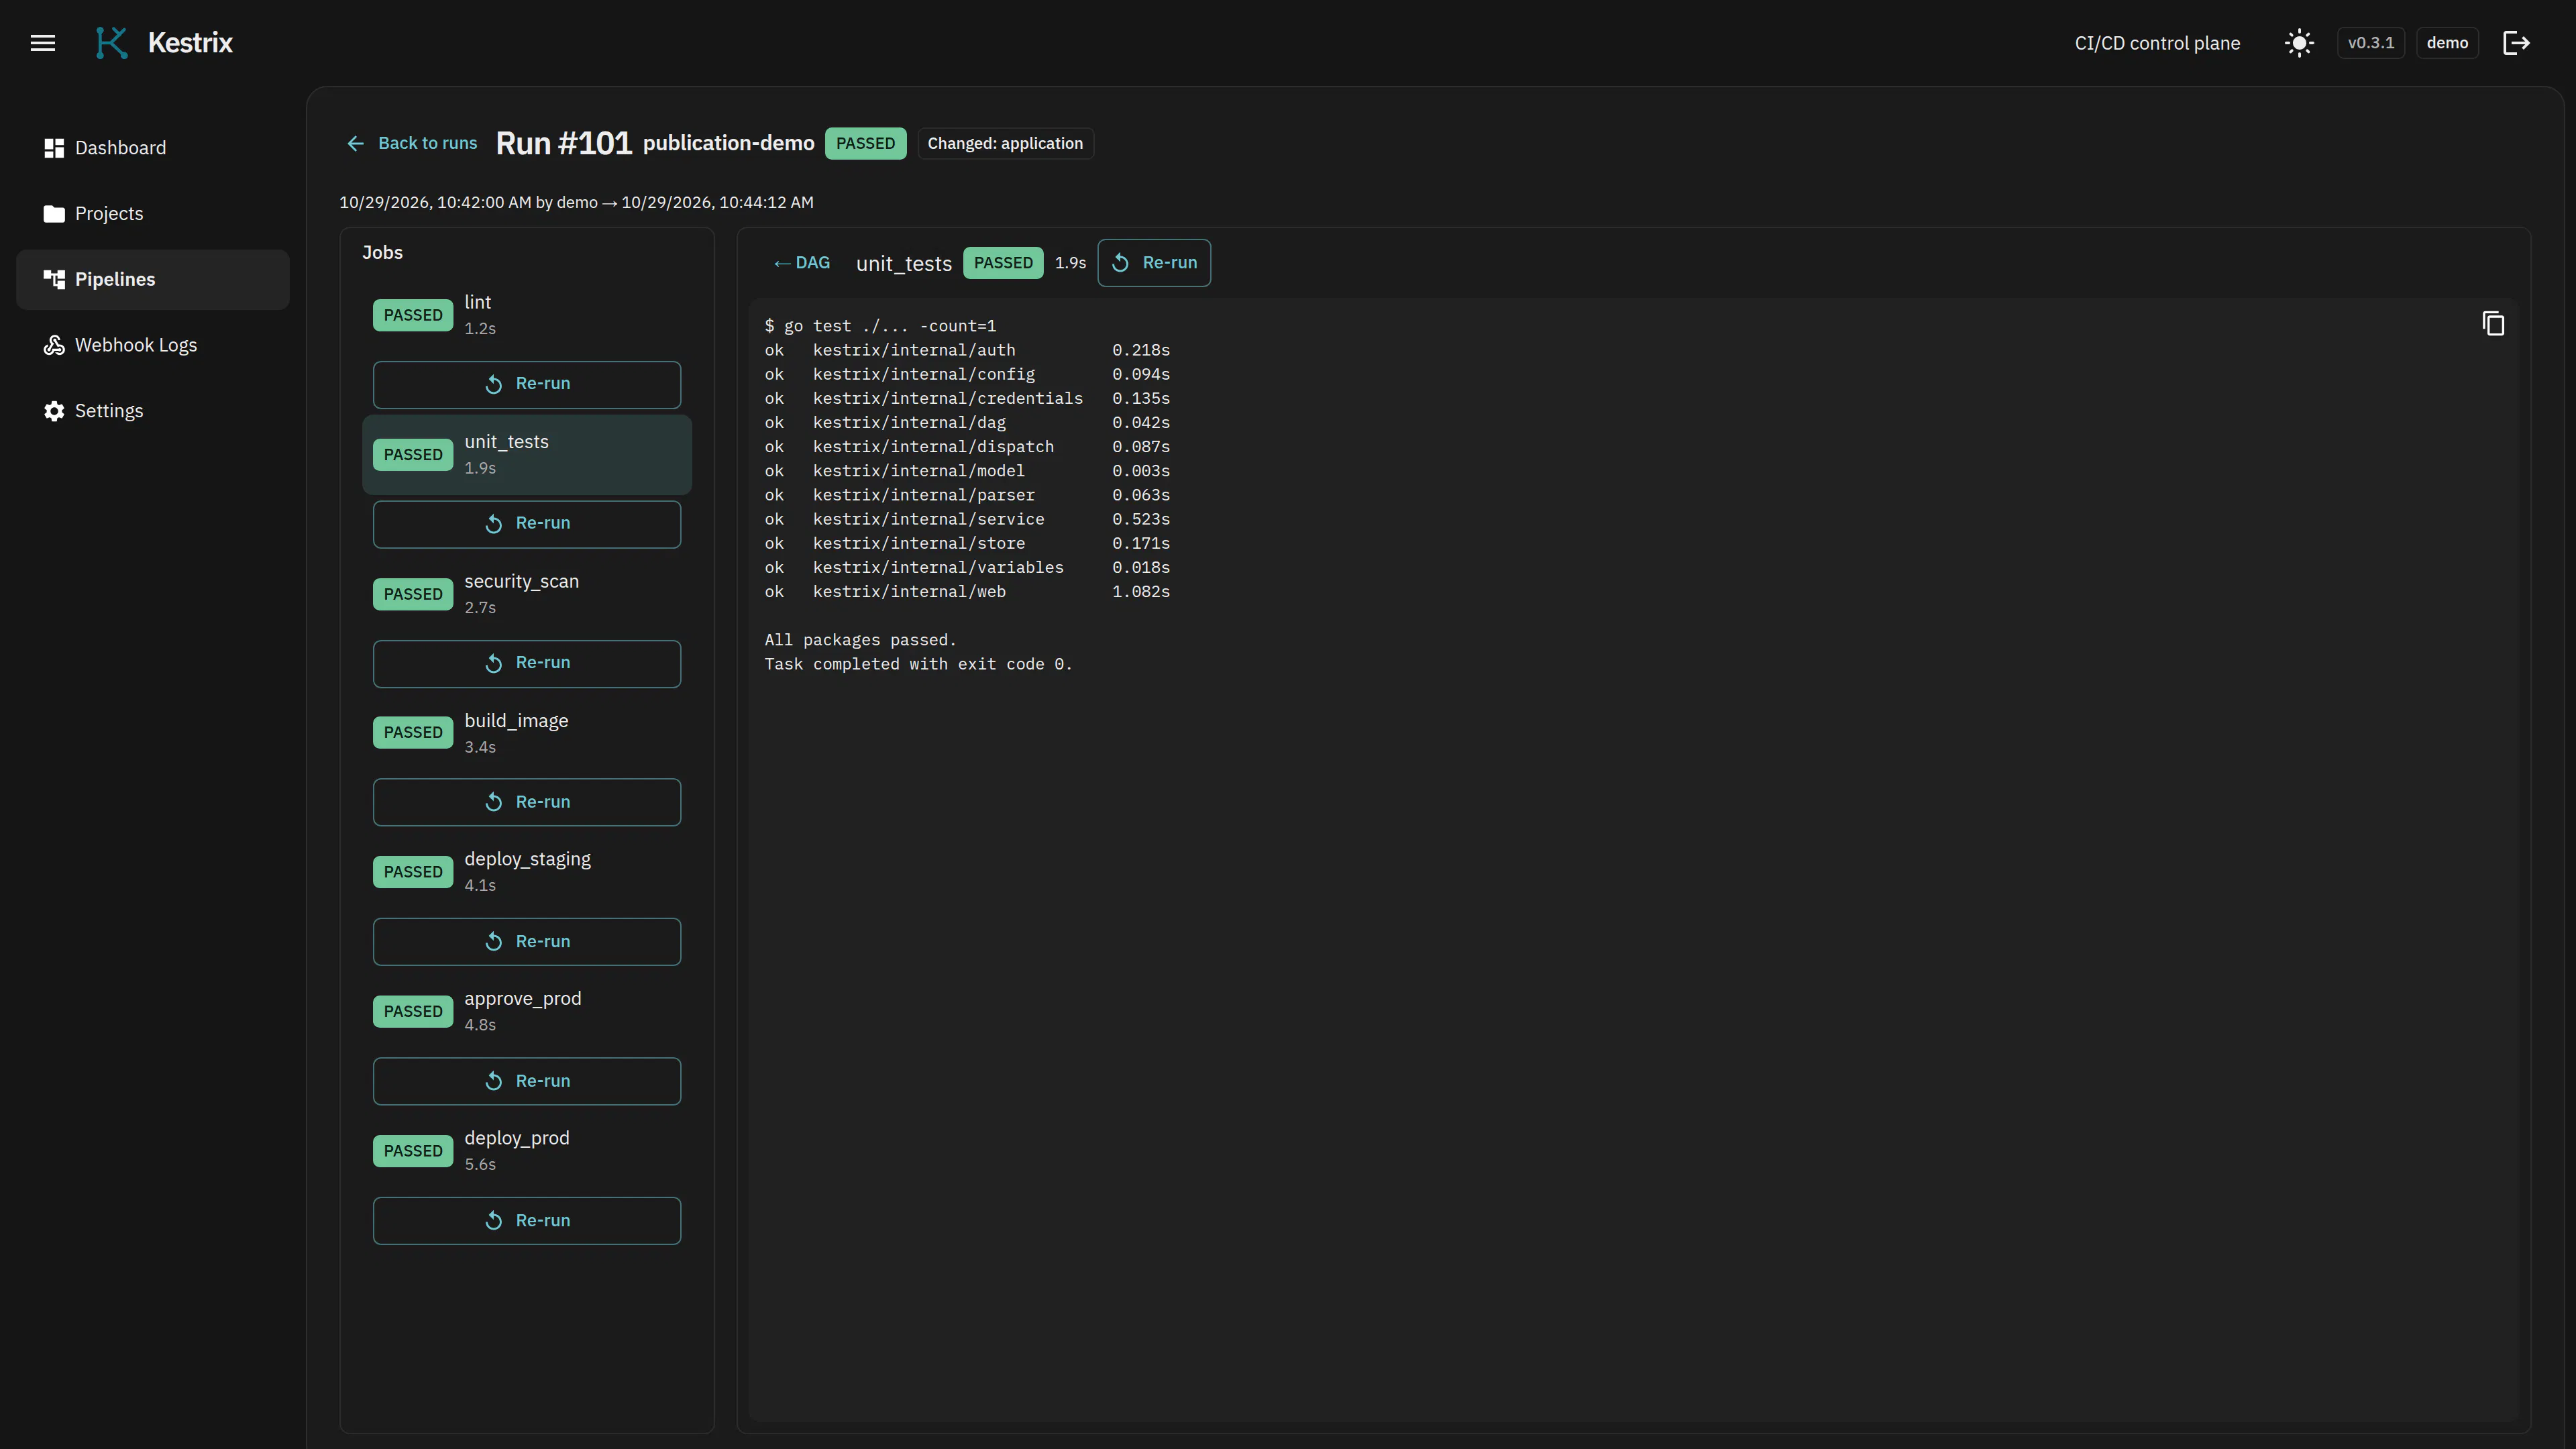The height and width of the screenshot is (1449, 2576).
Task: Open Webhook Logs page
Action: pos(153,345)
